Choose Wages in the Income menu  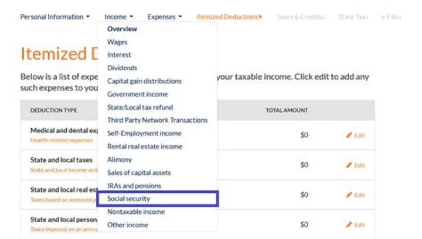pos(117,42)
